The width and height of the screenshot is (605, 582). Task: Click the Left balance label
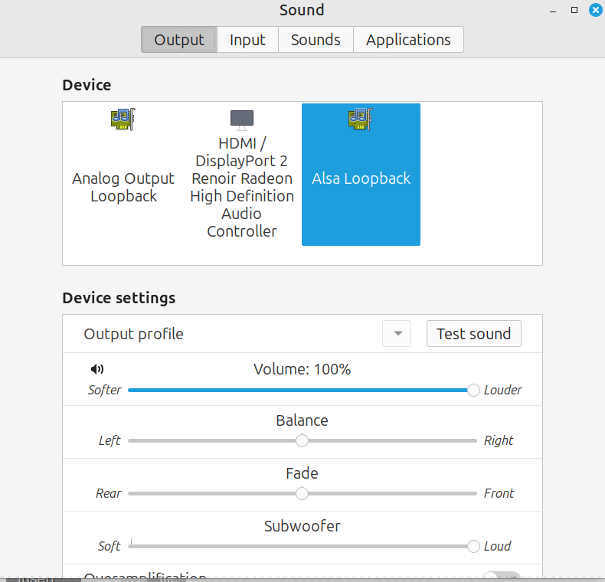pos(110,441)
